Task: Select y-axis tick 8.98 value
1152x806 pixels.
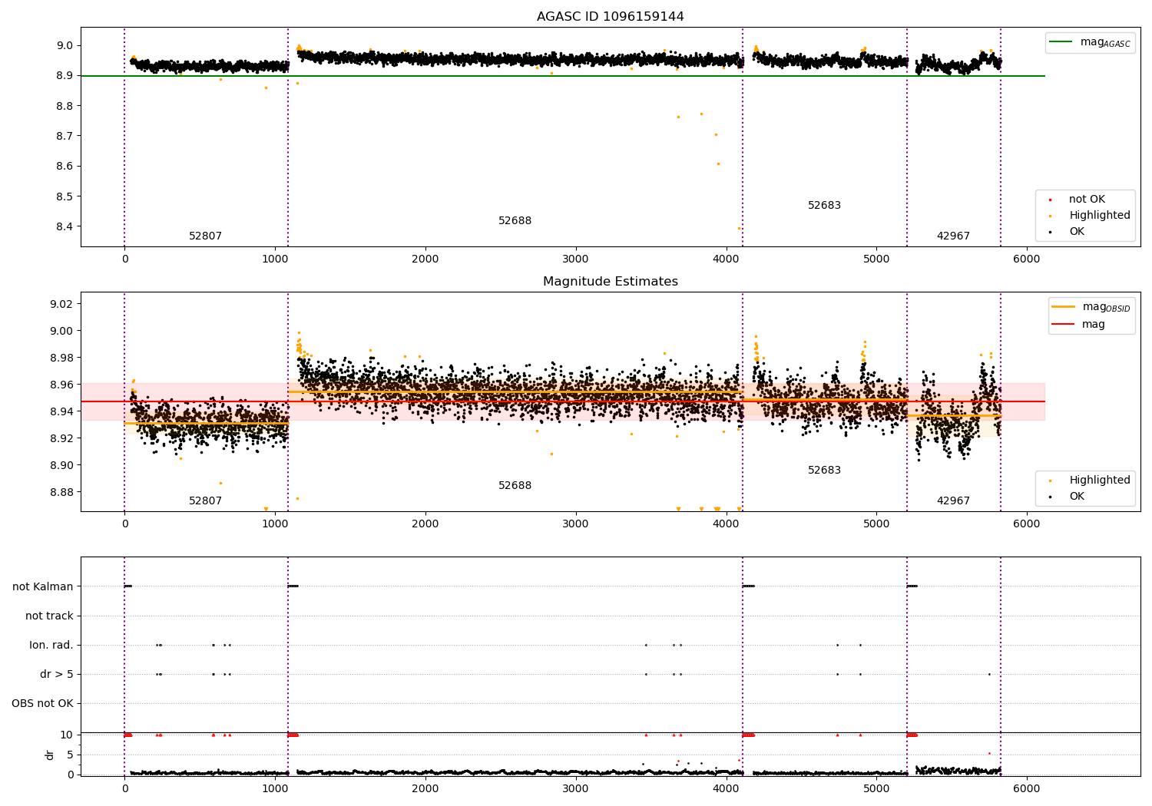Action: [x=63, y=358]
